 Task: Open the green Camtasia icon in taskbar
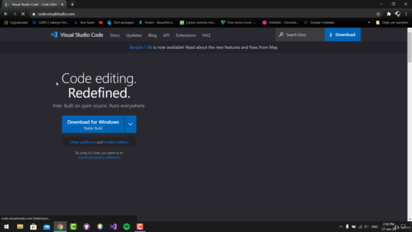click(x=73, y=226)
